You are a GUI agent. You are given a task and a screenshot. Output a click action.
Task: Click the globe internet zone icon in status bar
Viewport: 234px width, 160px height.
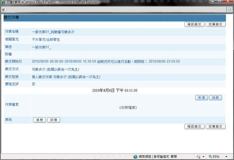(x=136, y=157)
